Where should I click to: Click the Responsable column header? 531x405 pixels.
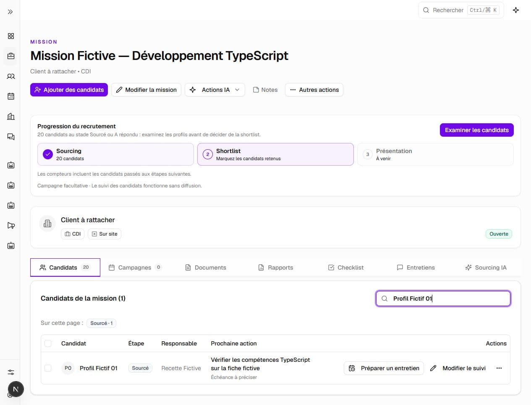[x=179, y=343]
